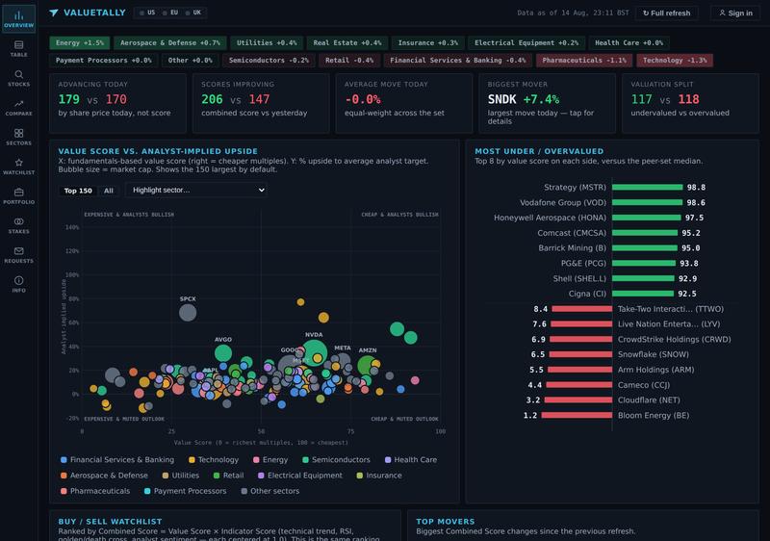The width and height of the screenshot is (770, 541).
Task: Click the SPCX bubble in the scatter chart
Action: pos(188,313)
